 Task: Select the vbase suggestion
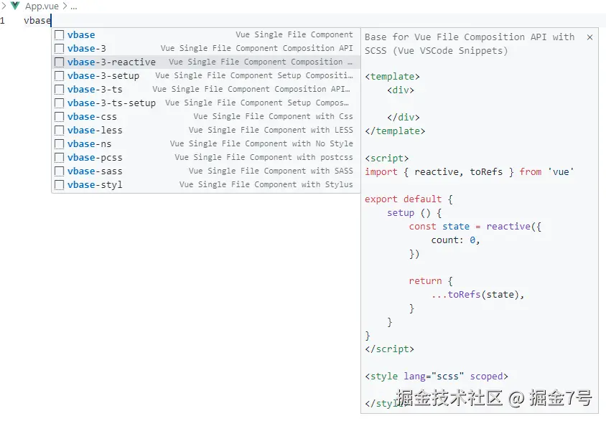coord(206,34)
